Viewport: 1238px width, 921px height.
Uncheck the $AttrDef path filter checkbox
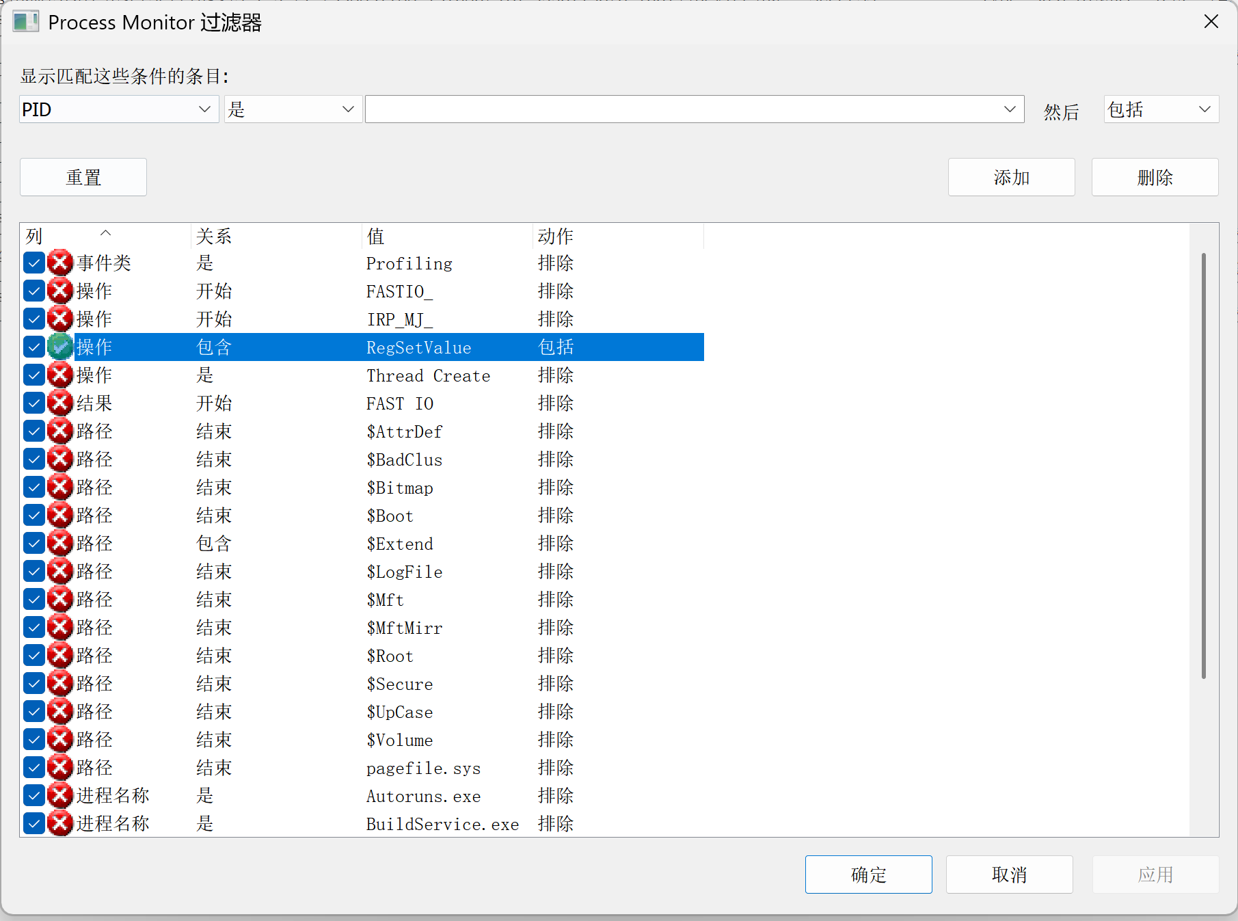tap(34, 431)
